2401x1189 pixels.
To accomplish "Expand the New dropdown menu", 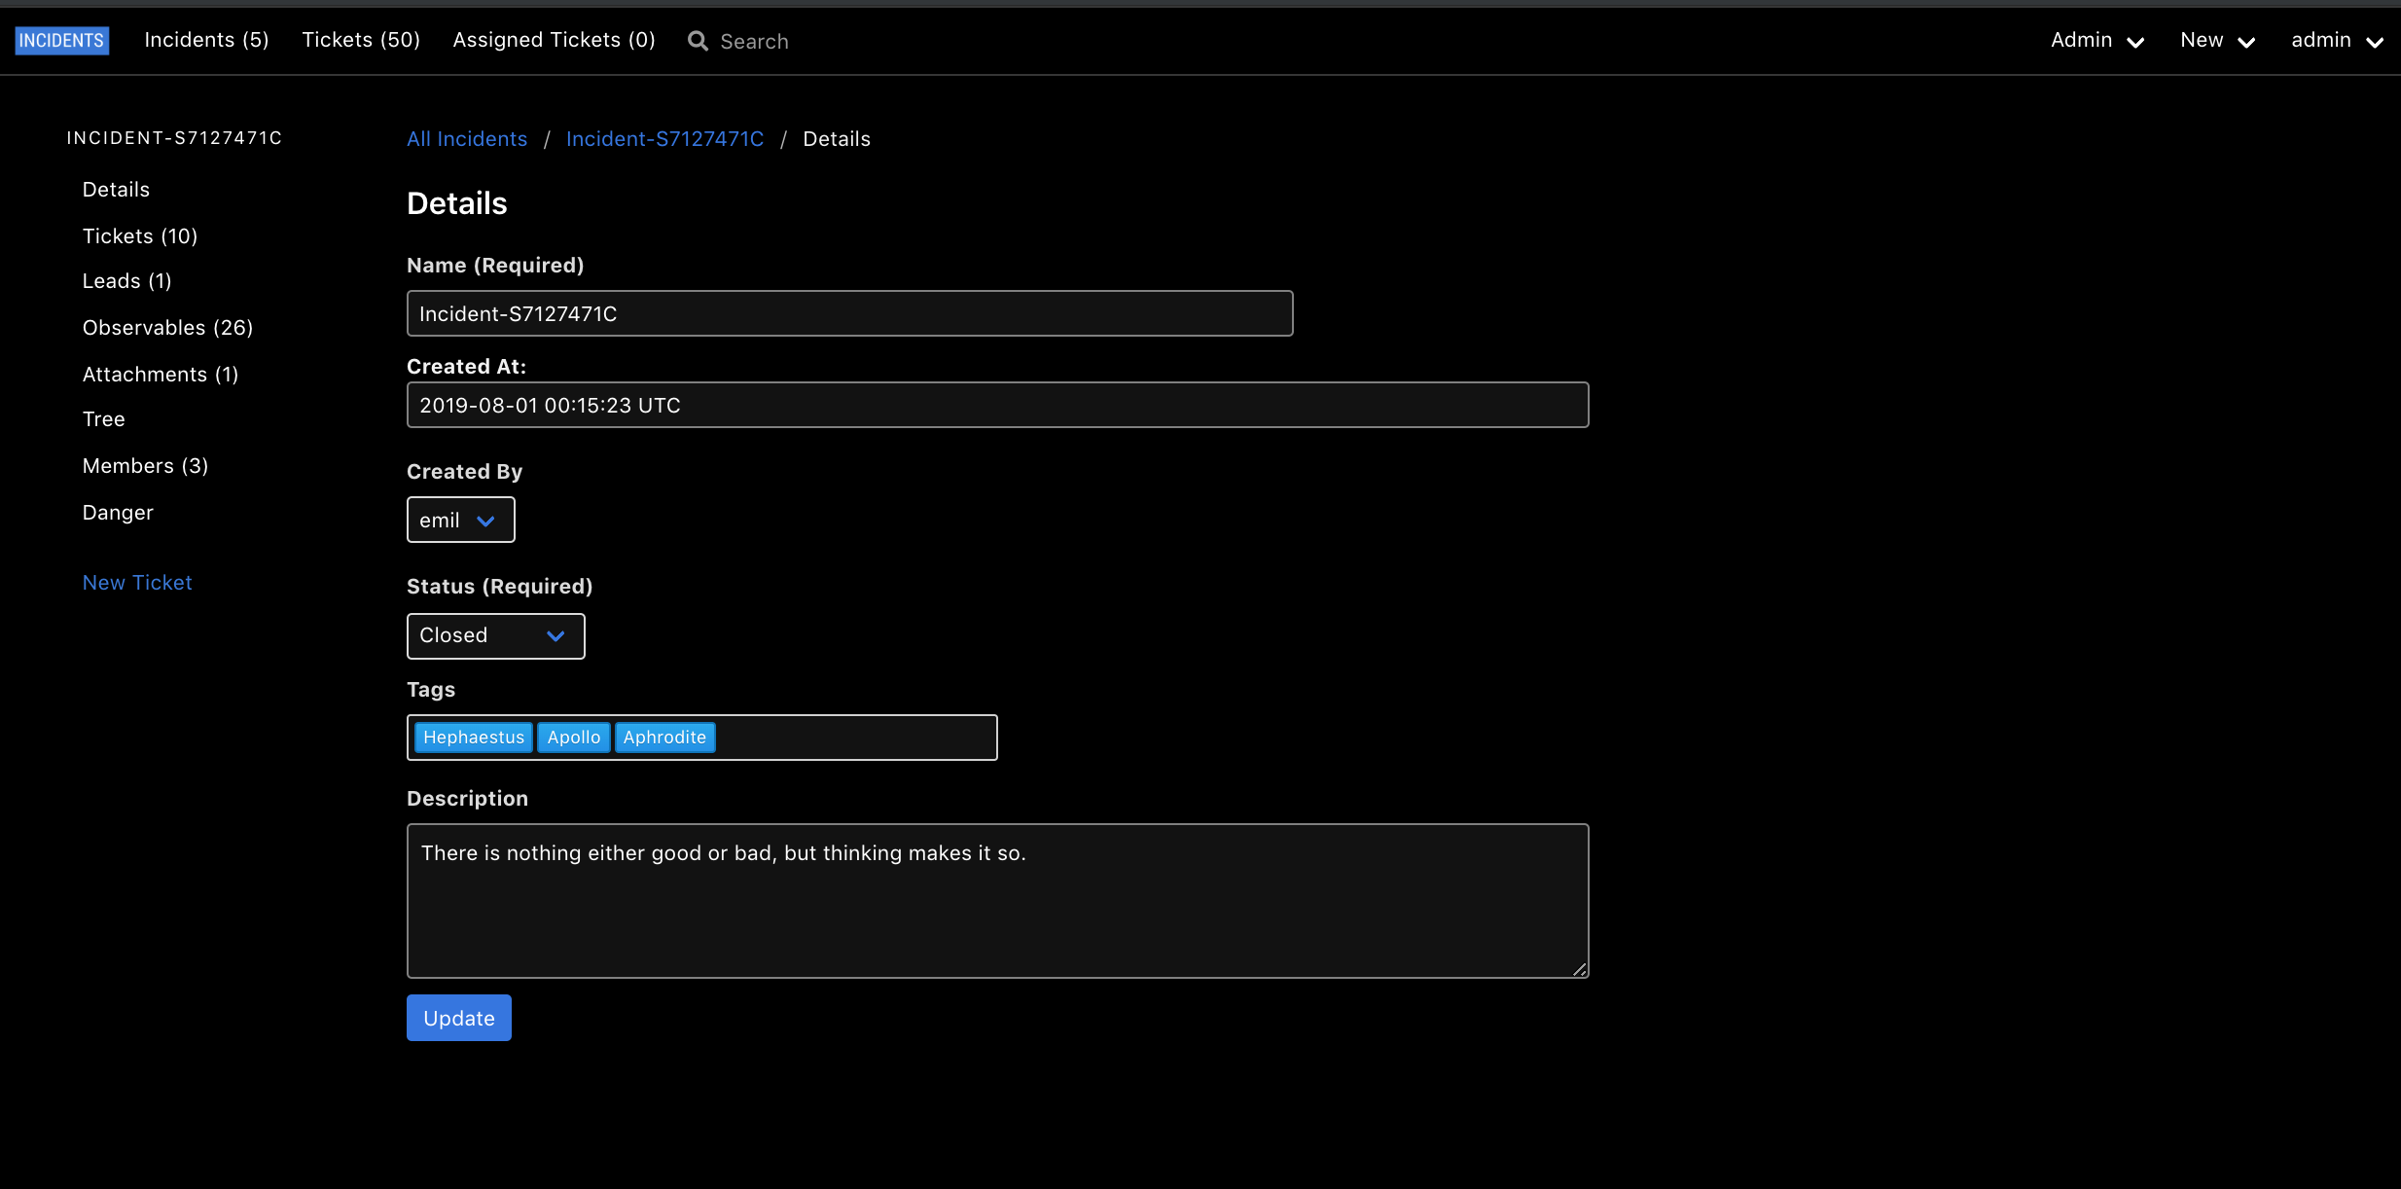I will coord(2217,40).
